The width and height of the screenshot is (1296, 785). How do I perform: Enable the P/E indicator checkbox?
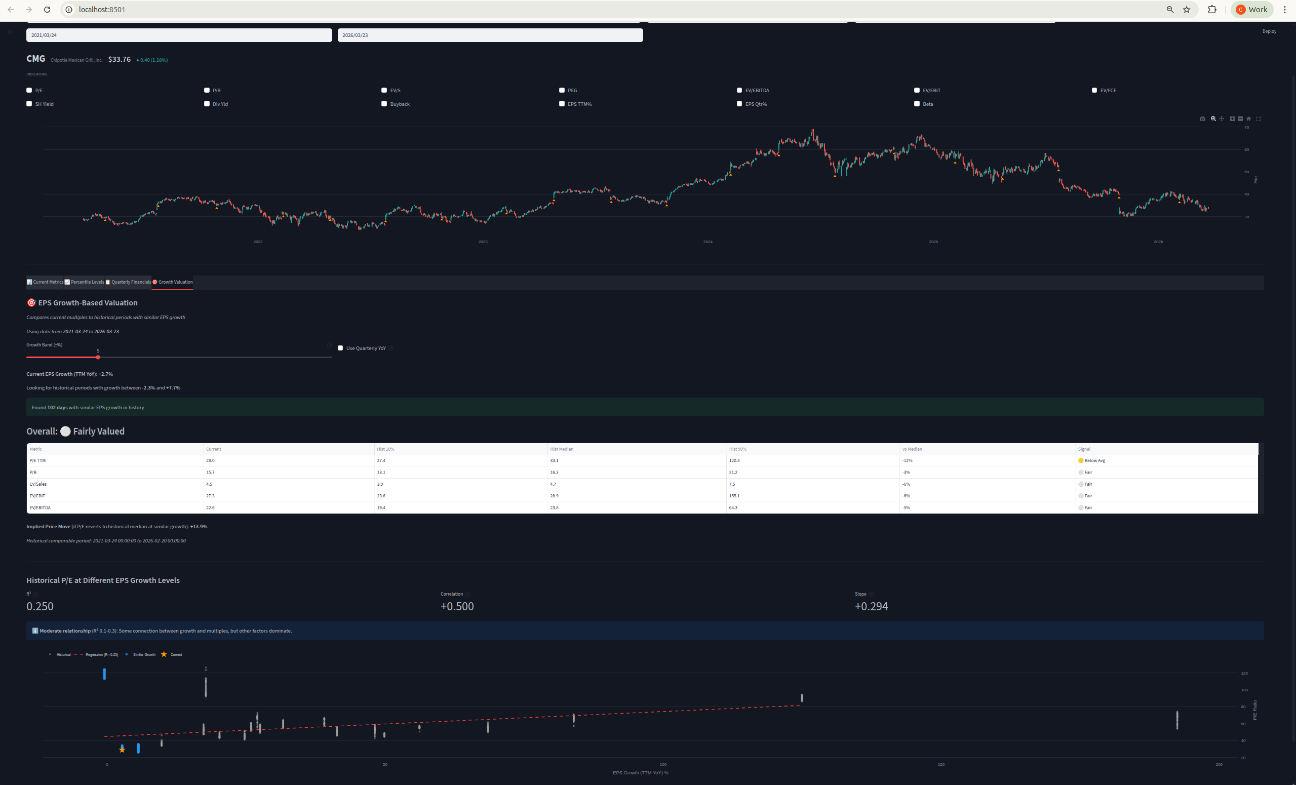tap(29, 90)
